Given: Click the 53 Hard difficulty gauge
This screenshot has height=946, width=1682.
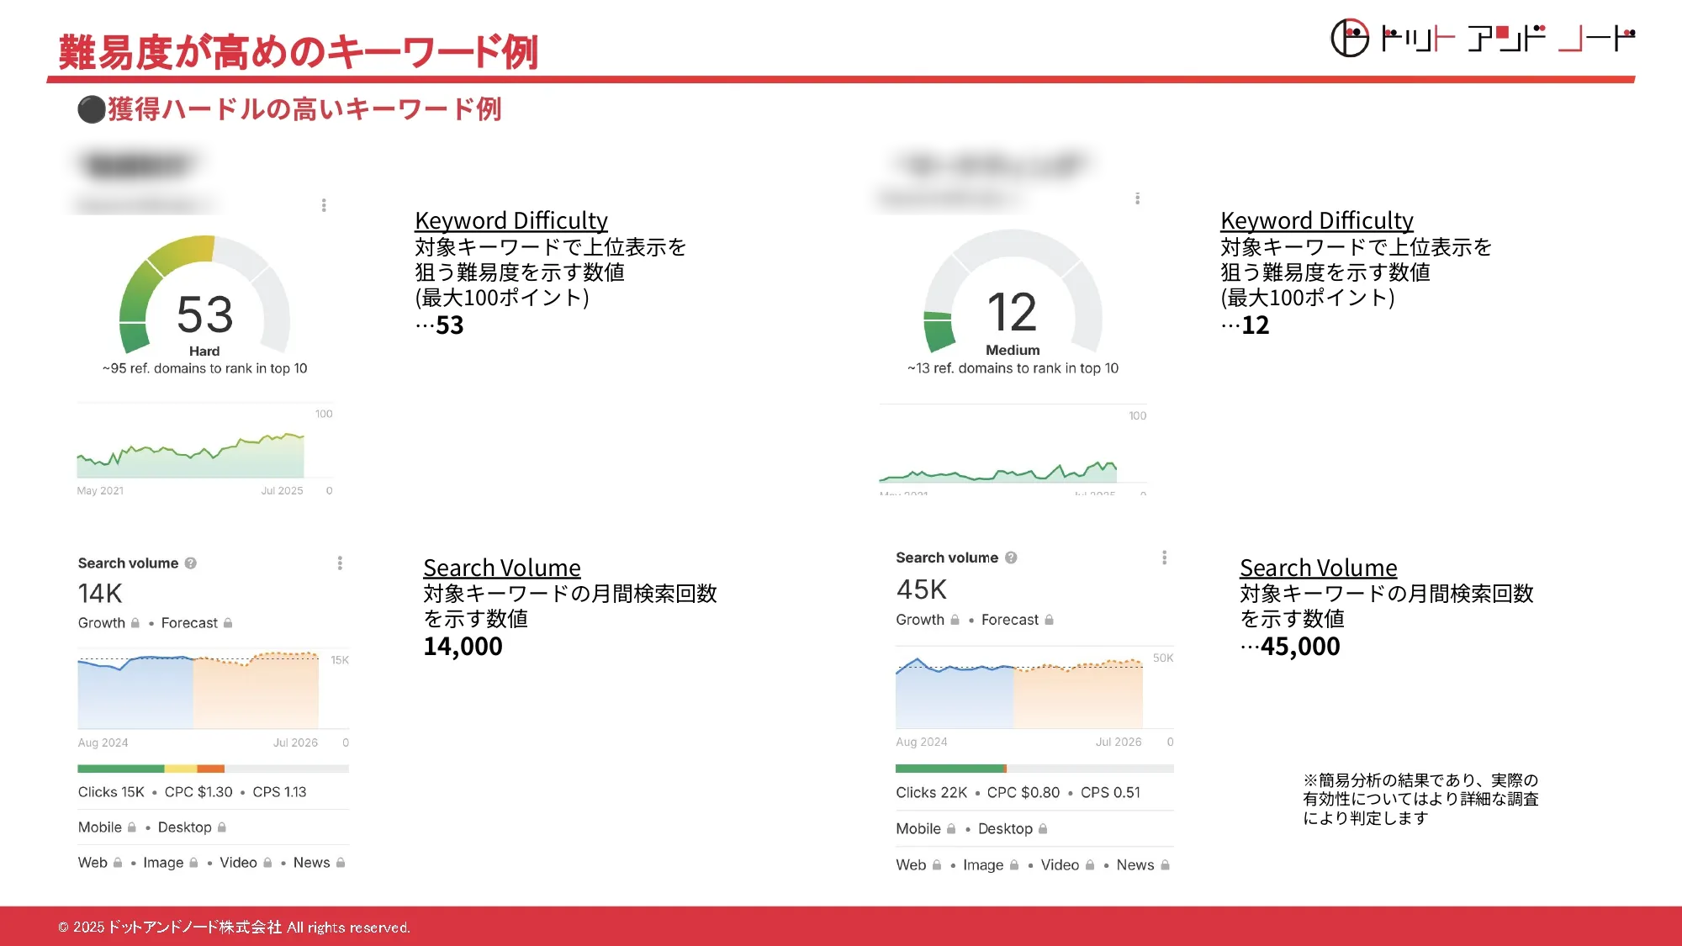Looking at the screenshot, I should tap(205, 311).
